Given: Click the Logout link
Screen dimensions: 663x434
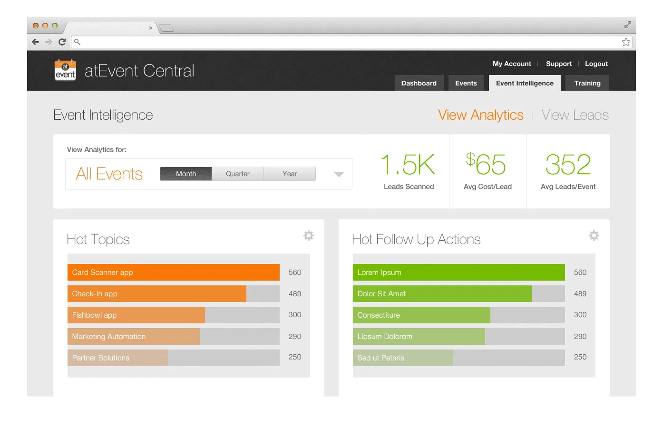Looking at the screenshot, I should pyautogui.click(x=596, y=64).
